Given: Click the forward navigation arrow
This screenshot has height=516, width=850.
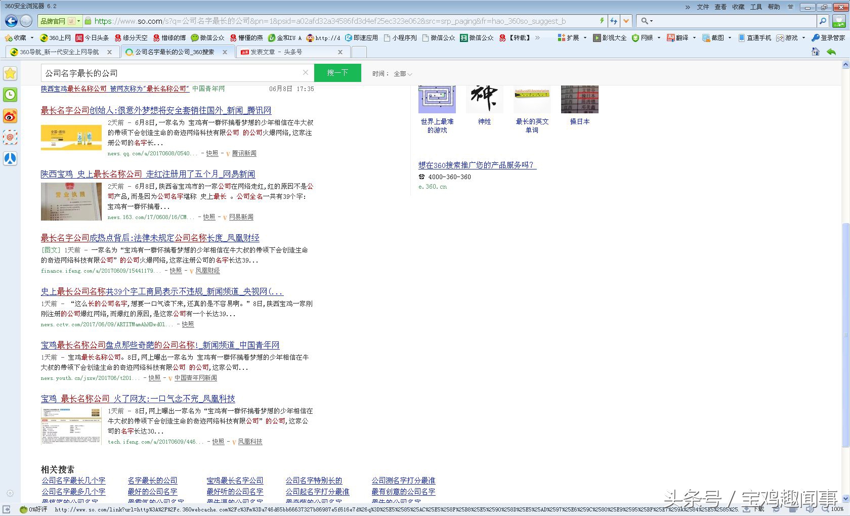Looking at the screenshot, I should 26,21.
